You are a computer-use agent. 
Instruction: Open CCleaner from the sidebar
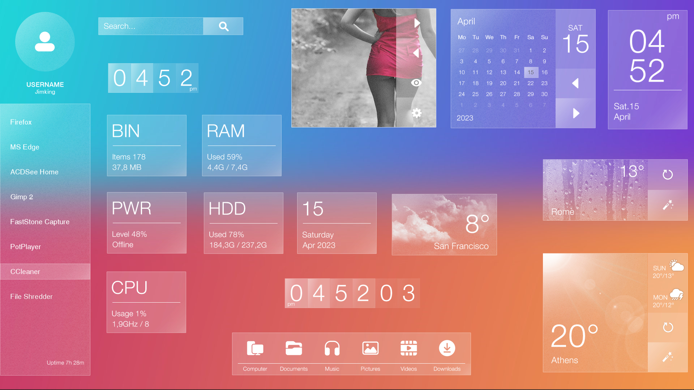pos(25,272)
